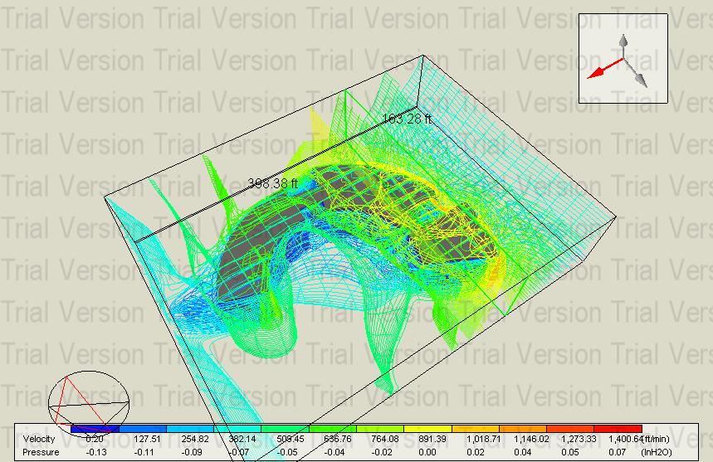Click the yellow legend swatch above 891.39
The image size is (713, 462).
click(x=428, y=429)
